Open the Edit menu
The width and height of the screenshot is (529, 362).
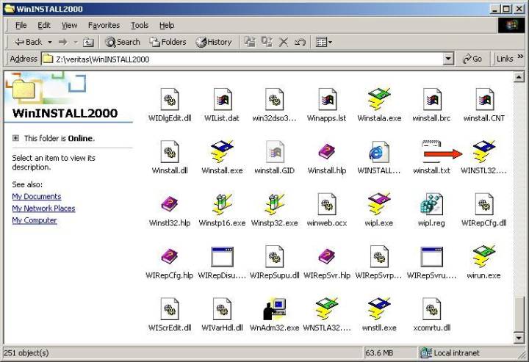tap(44, 25)
